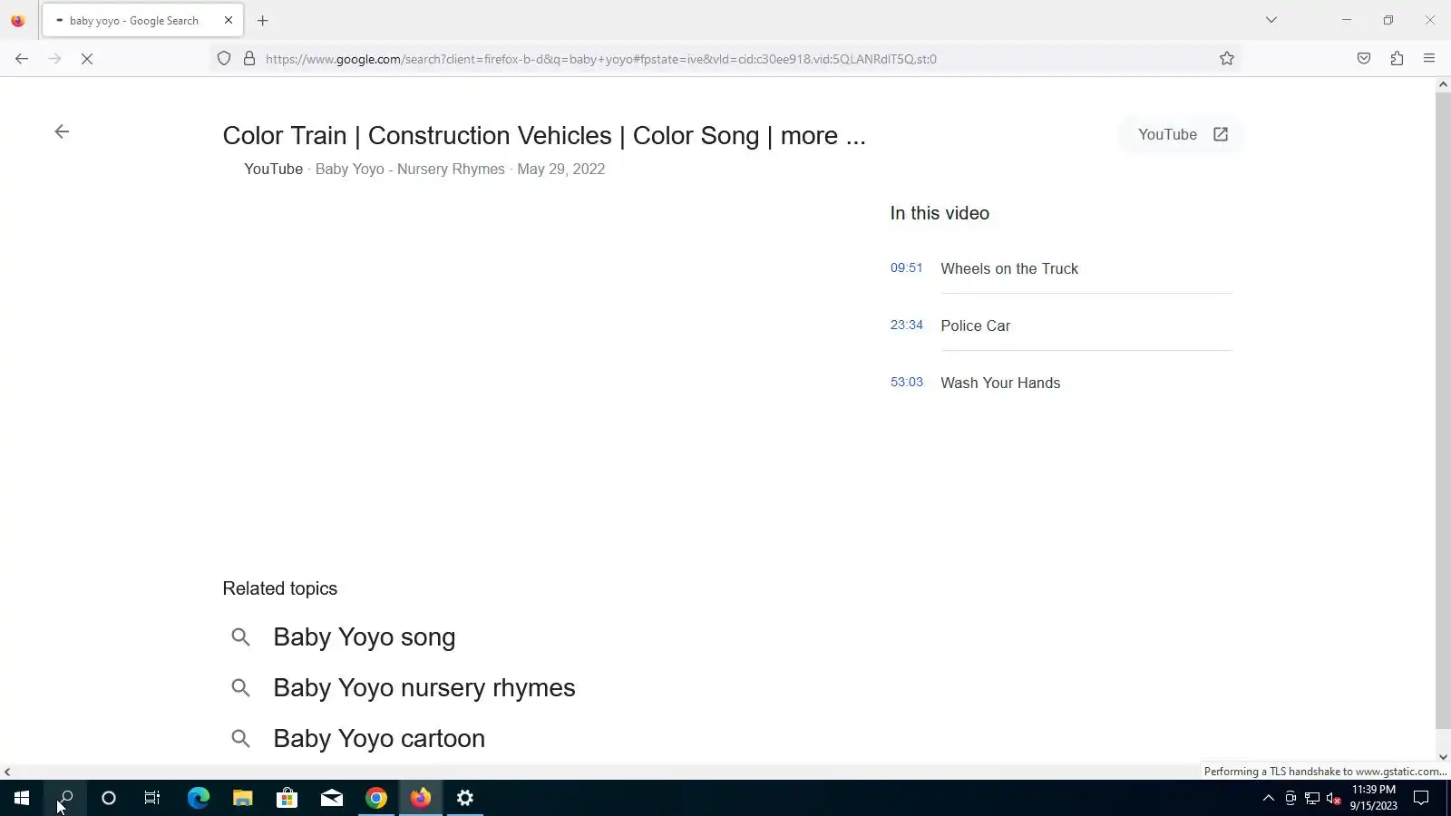
Task: Jump to Wash Your Hands chapter
Action: coord(999,384)
